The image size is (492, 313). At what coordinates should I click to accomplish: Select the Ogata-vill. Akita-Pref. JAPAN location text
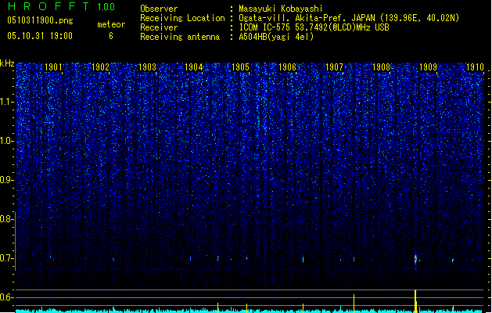click(349, 18)
